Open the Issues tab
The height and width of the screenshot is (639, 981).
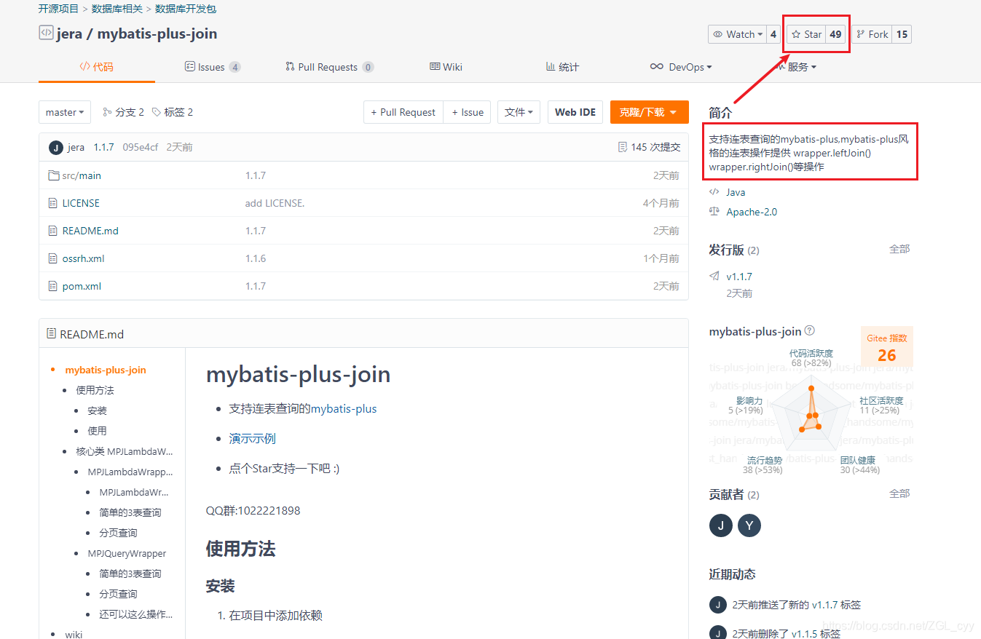click(x=213, y=67)
